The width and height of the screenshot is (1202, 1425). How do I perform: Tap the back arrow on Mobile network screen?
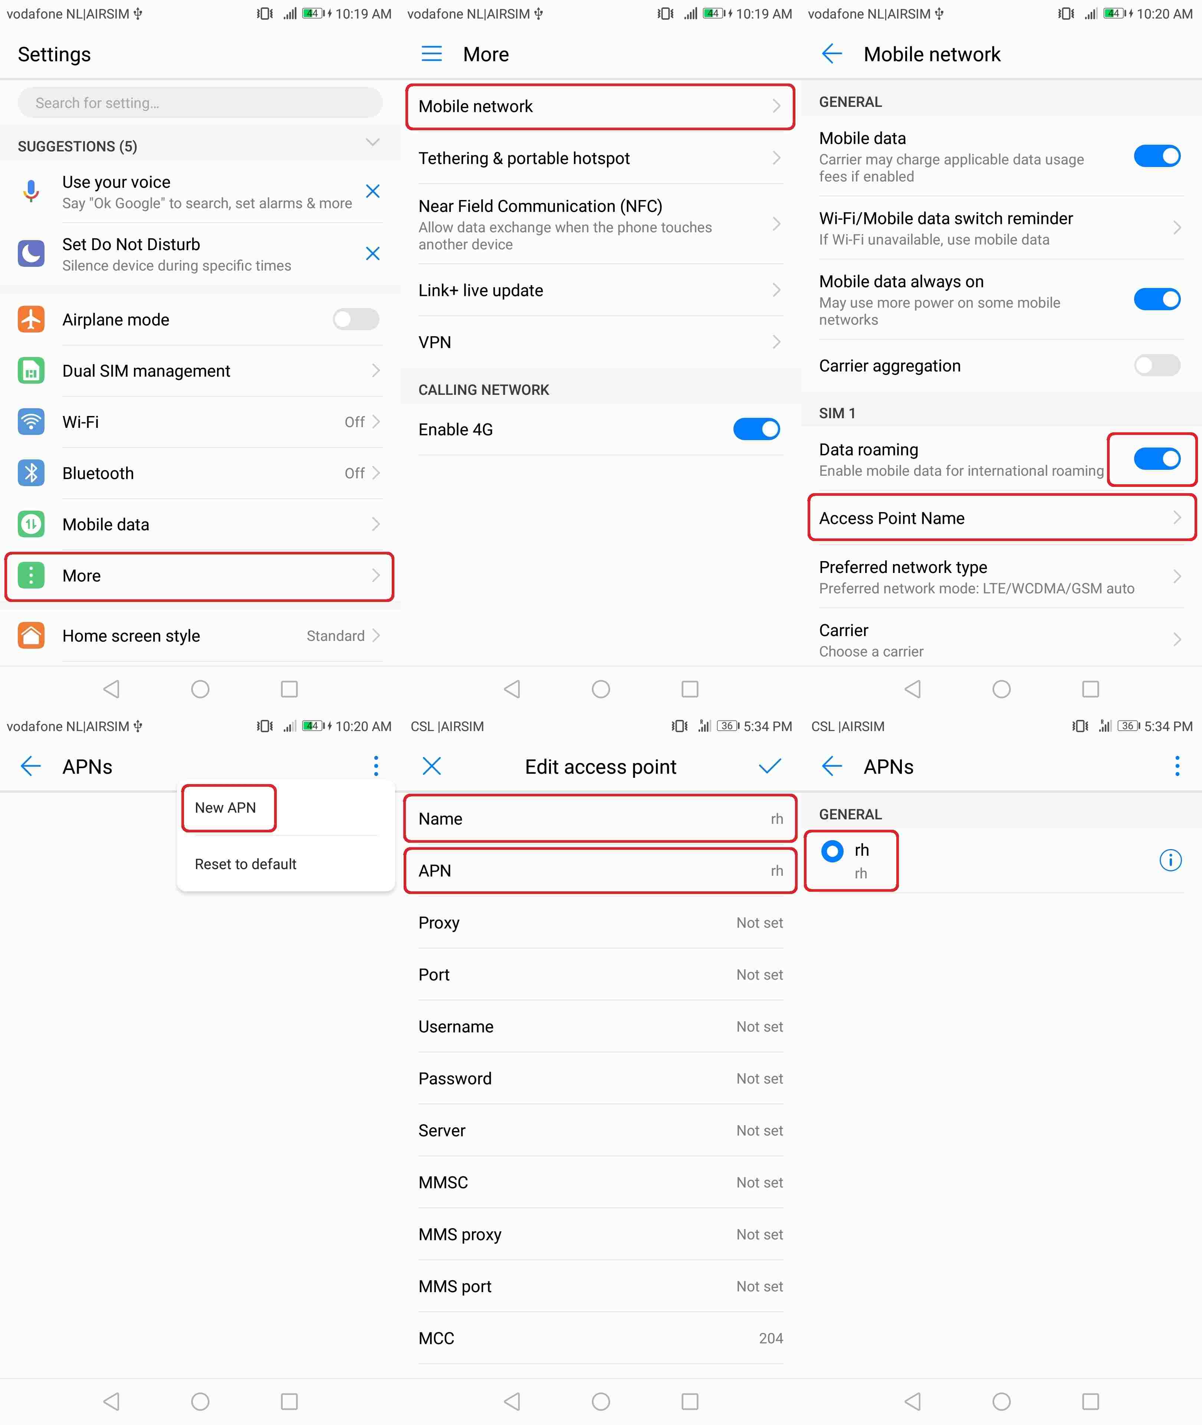[x=832, y=54]
